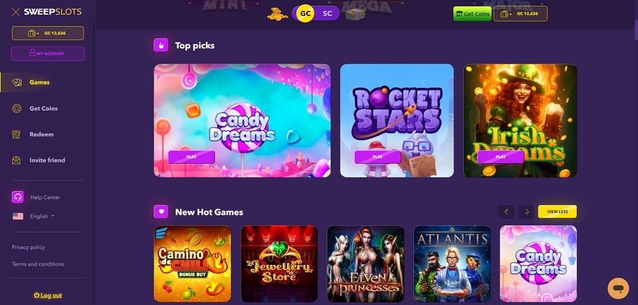Select the GC coin mode
The width and height of the screenshot is (638, 305).
(x=305, y=13)
